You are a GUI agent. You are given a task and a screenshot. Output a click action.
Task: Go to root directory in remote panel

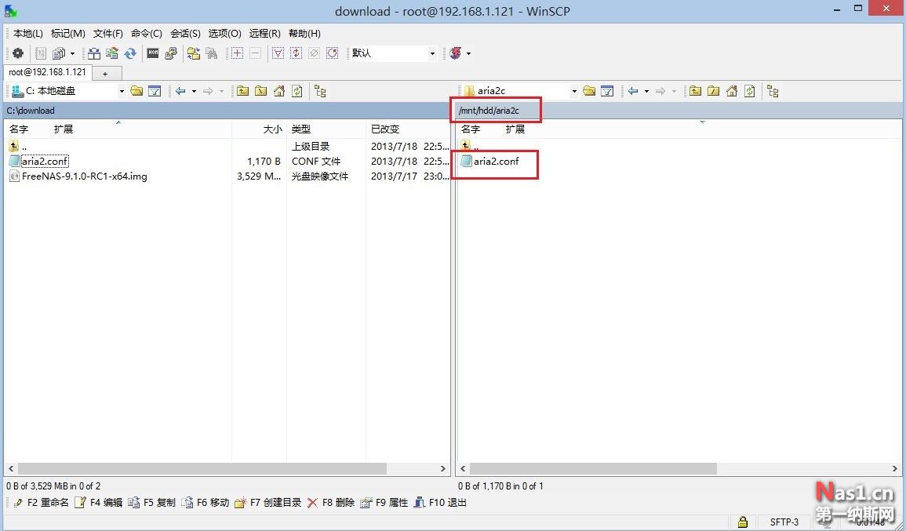pyautogui.click(x=713, y=91)
